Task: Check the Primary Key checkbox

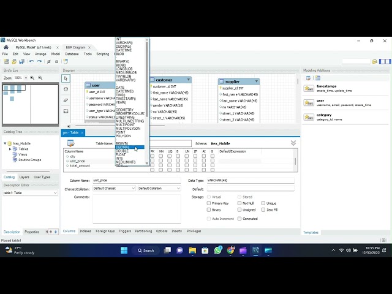Action: point(209,203)
